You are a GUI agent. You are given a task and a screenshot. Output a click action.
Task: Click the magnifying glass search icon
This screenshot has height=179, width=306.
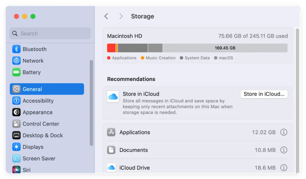pyautogui.click(x=15, y=33)
